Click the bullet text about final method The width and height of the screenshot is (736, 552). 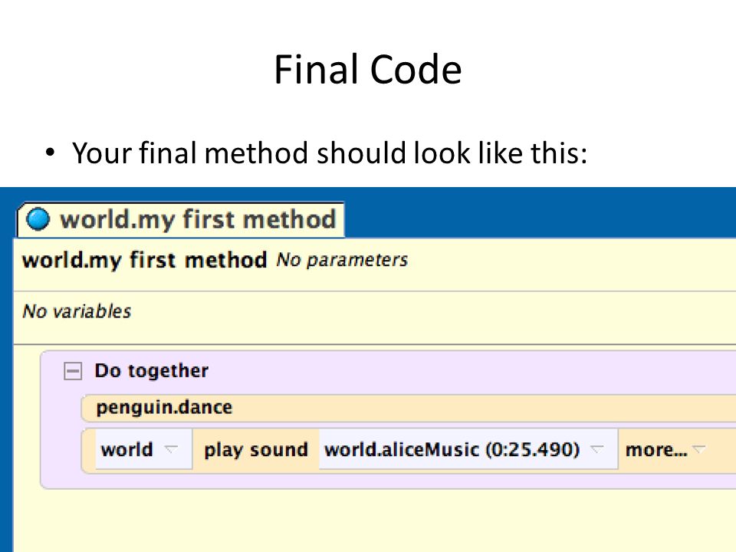click(x=330, y=153)
